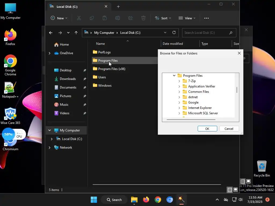Click the Paste clipboard icon in toolbar
Image resolution: width=275 pixels, height=206 pixels.
pyautogui.click(x=105, y=18)
